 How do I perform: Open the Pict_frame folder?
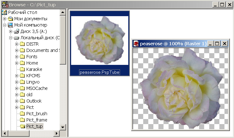(37, 120)
